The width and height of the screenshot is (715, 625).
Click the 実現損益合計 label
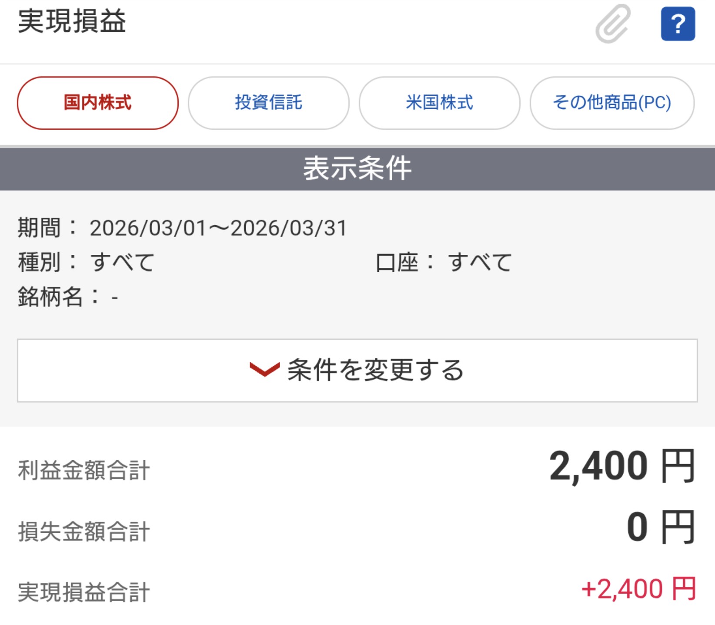84,592
